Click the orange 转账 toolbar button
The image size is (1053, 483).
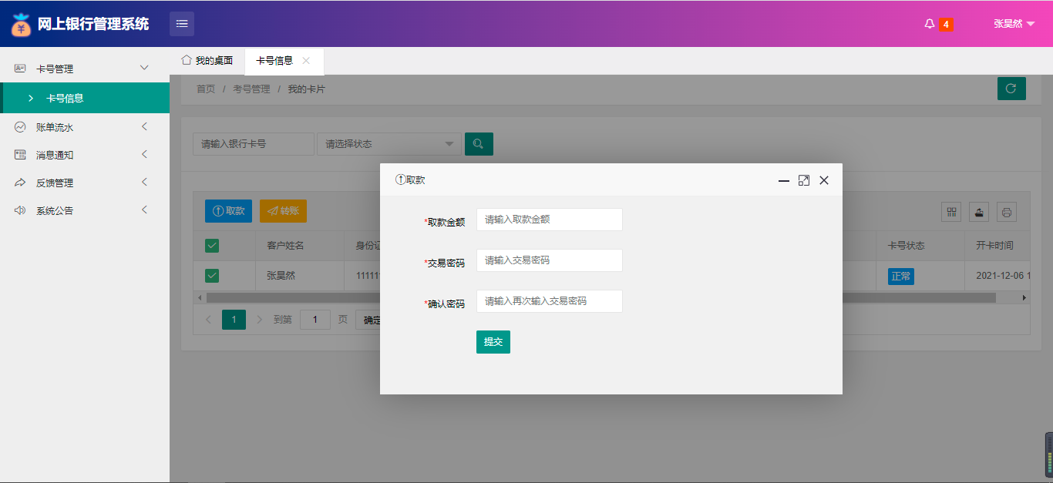pos(283,211)
